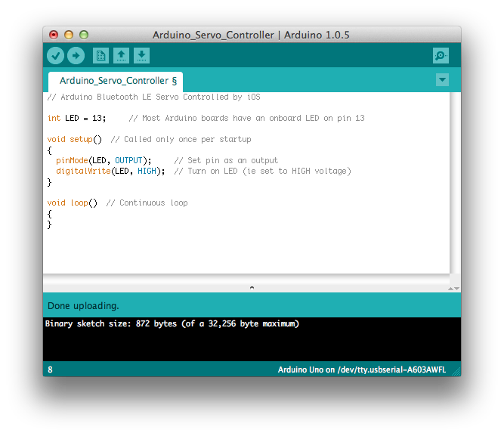
Task: Click the line number 8 indicator
Action: 50,370
